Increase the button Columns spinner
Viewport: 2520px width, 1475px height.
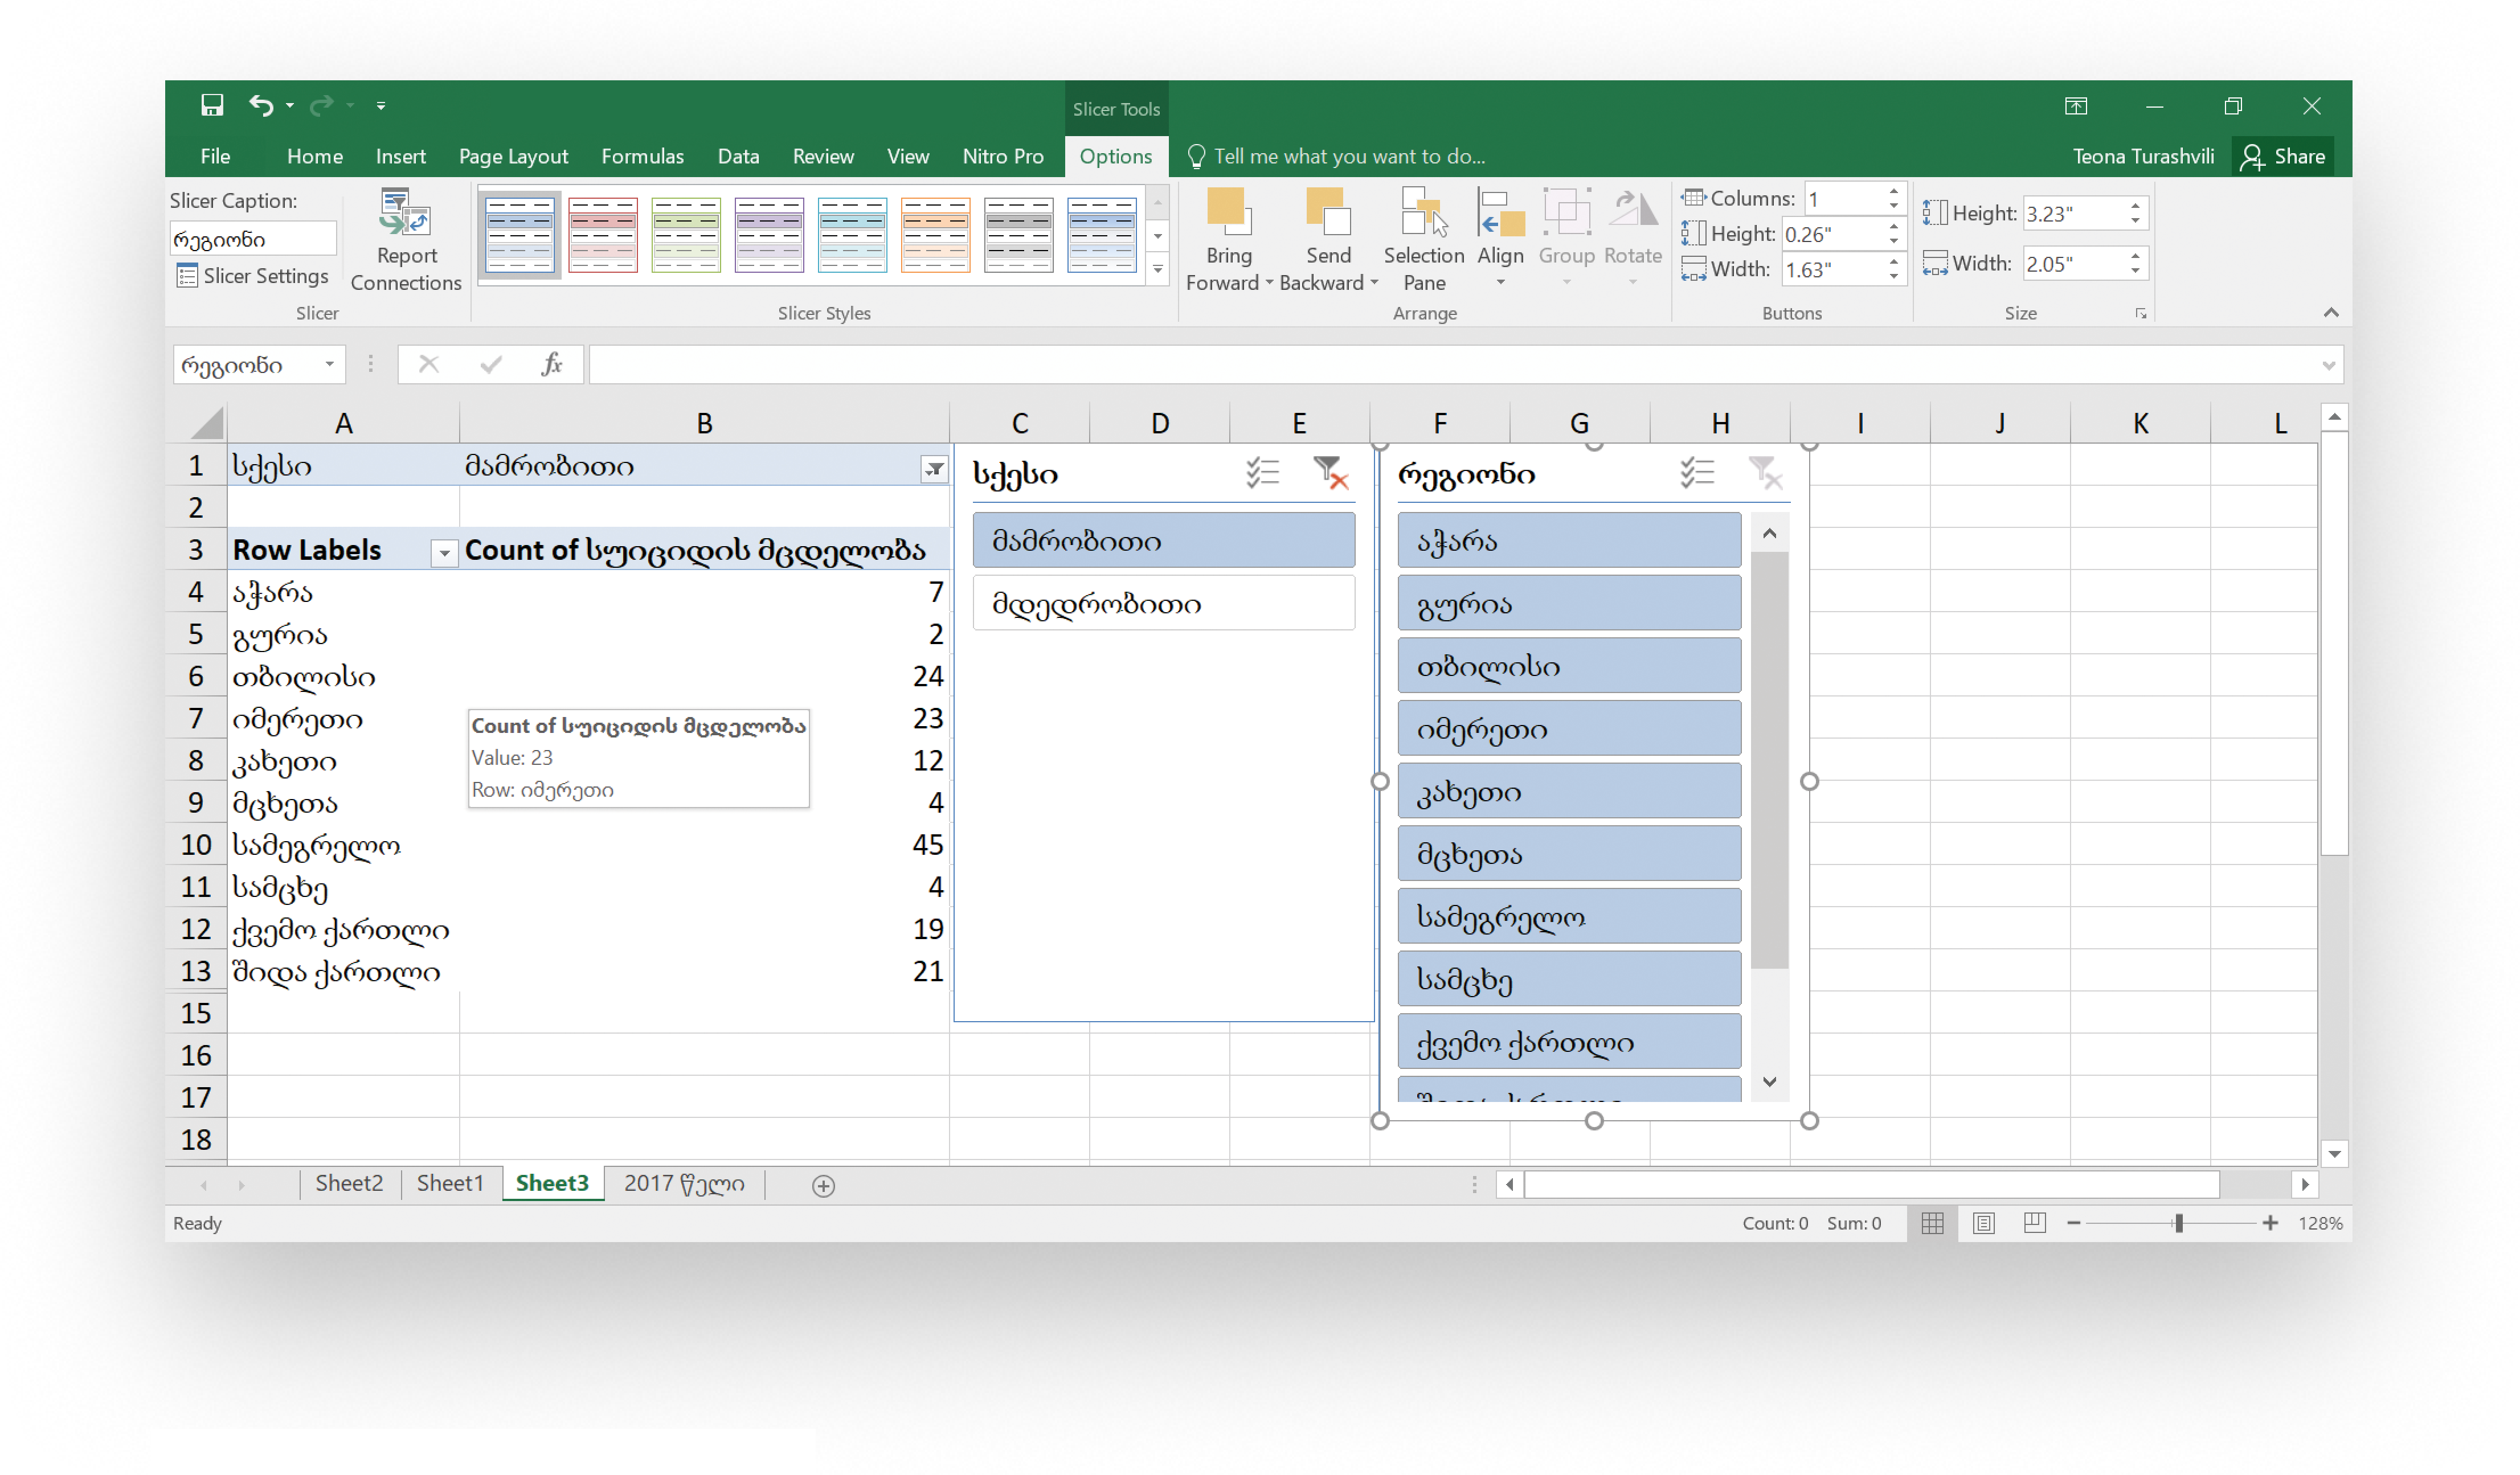click(x=1893, y=191)
